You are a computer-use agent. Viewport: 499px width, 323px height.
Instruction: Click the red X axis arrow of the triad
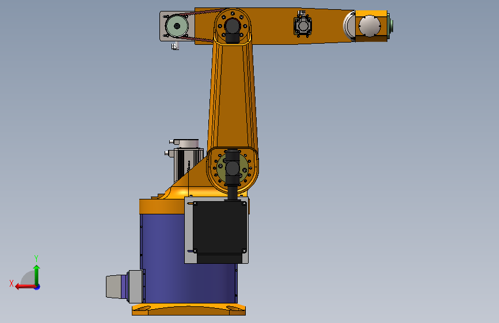[25, 286]
